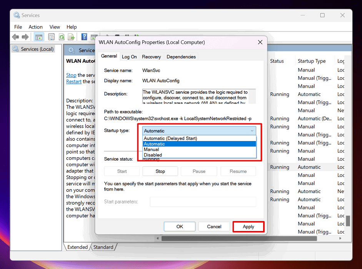Click the 'Automatic (De...' startup type cell
Viewport: 362px width, 269px height.
point(314,119)
